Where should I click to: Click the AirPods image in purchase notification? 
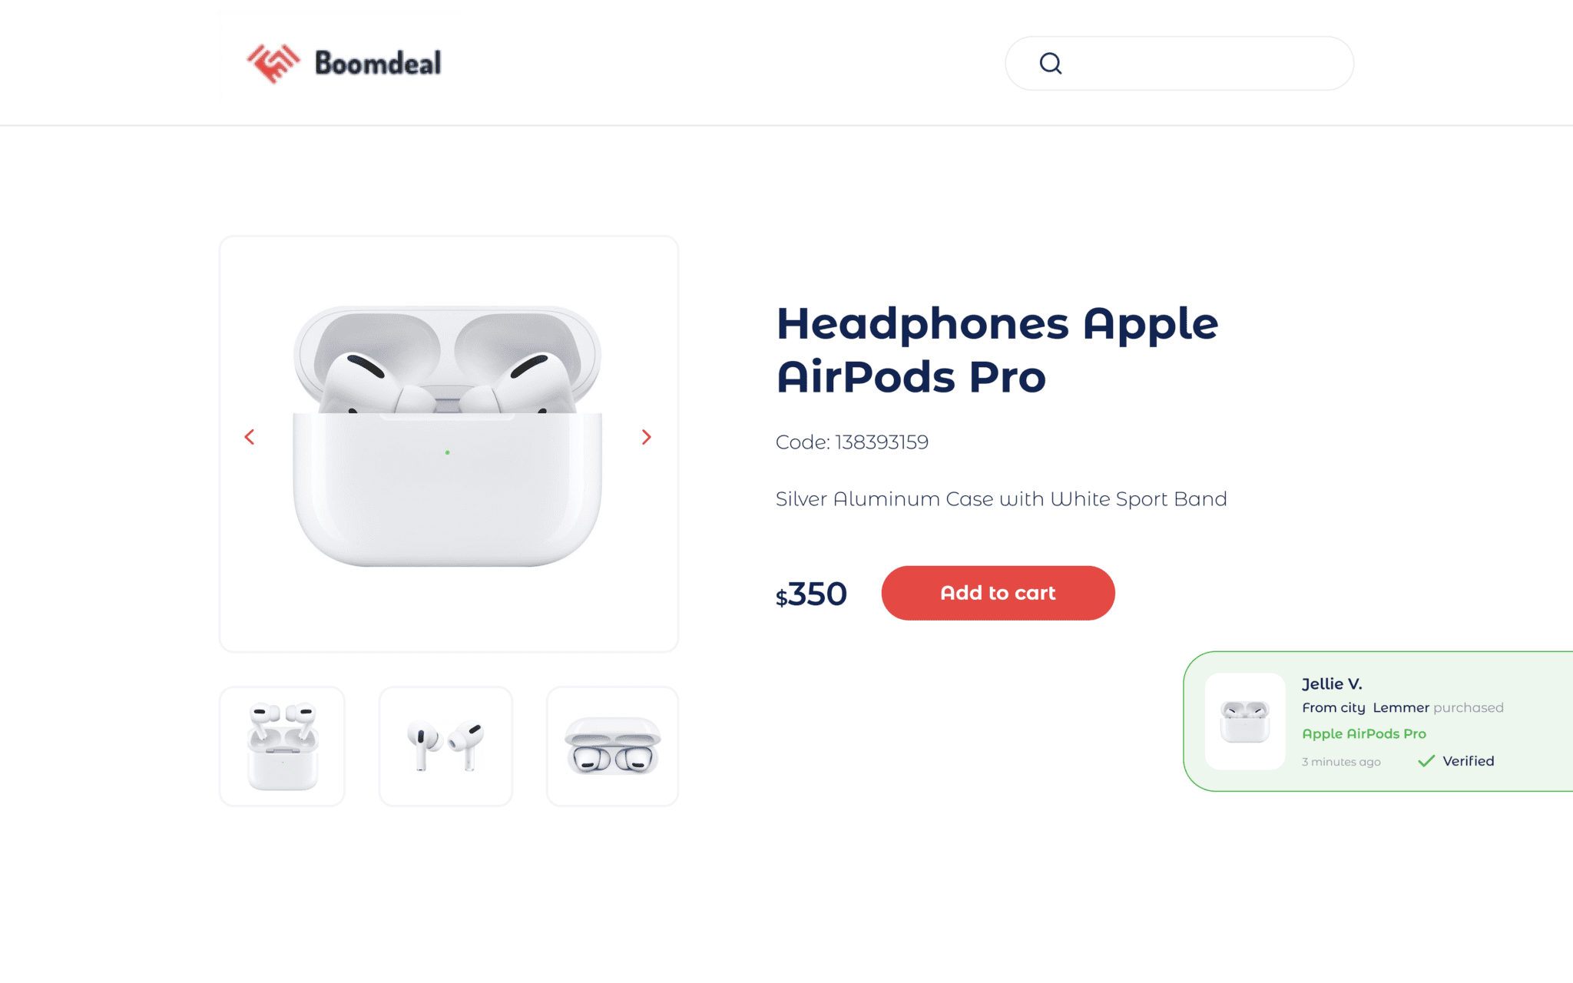coord(1245,721)
